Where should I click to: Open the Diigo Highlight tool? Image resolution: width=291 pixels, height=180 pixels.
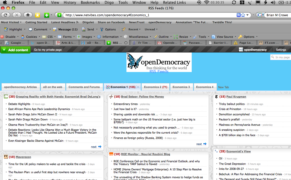click(13, 29)
